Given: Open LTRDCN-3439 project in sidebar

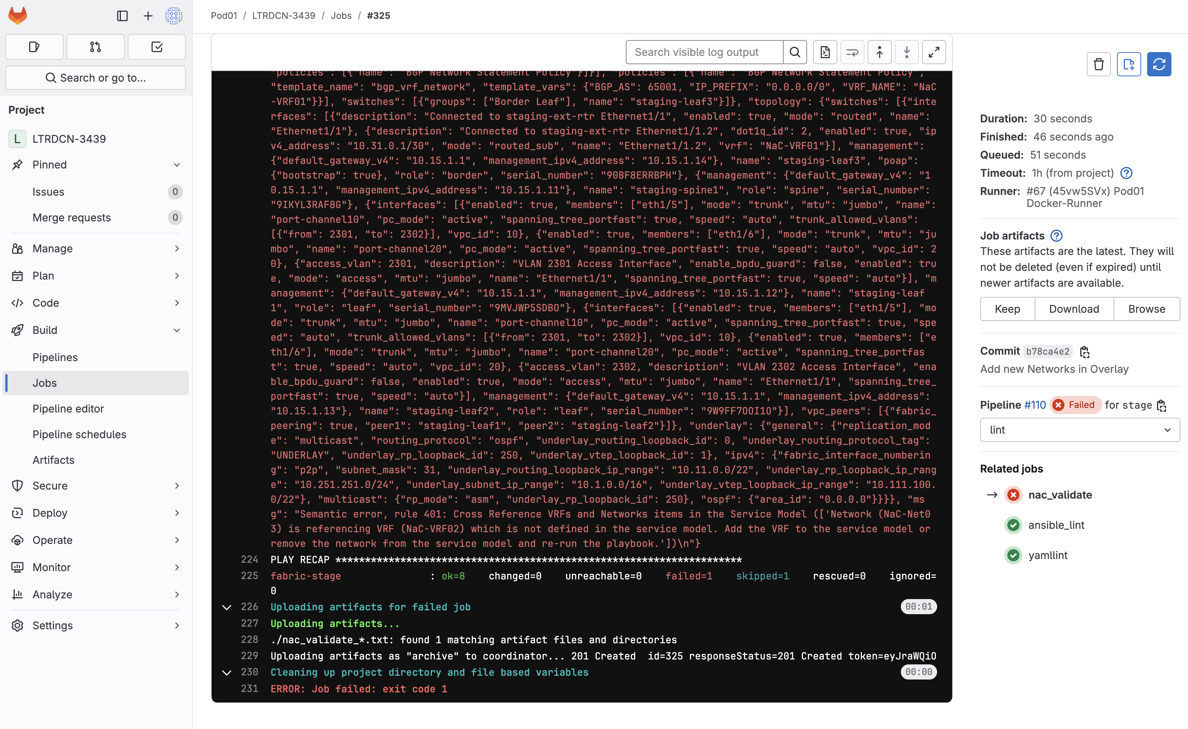Looking at the screenshot, I should point(96,139).
